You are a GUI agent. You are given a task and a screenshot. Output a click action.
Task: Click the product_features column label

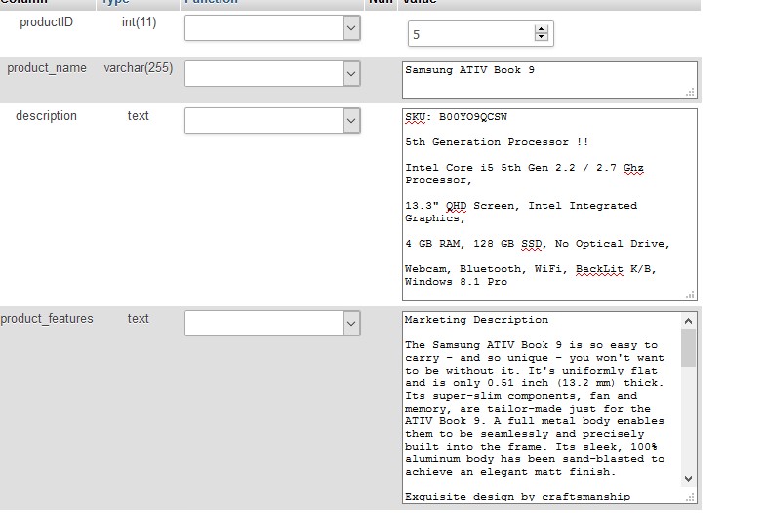point(47,319)
